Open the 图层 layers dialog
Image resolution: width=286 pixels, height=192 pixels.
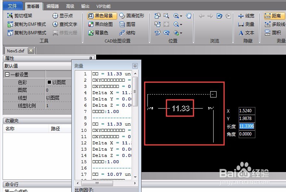[x=127, y=24]
